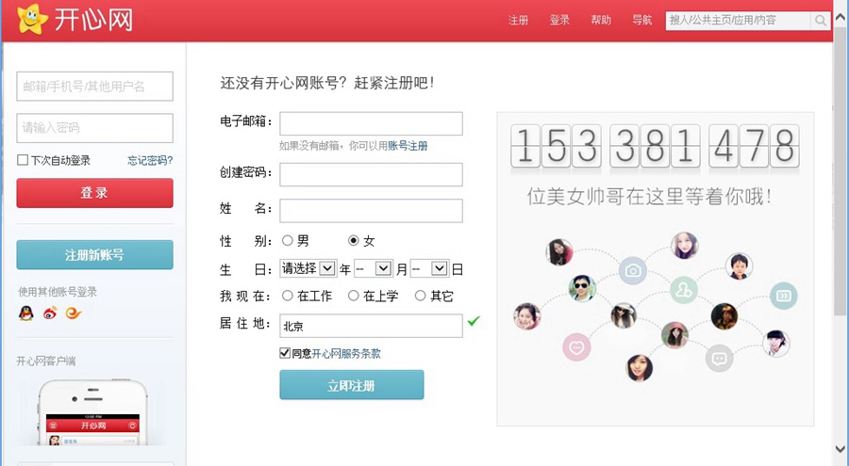Open 帮助 in the top navigation

[x=601, y=21]
